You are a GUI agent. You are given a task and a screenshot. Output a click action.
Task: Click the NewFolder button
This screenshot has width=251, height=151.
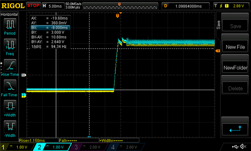pos(235,68)
